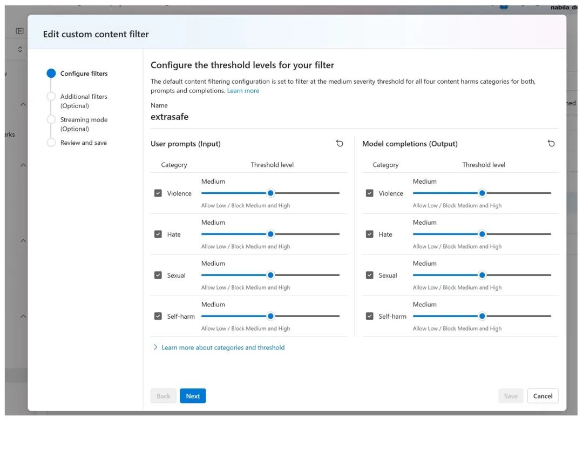Screen dimensions: 583x456
Task: Toggle input Self-harm checkbox
Action: [x=158, y=316]
